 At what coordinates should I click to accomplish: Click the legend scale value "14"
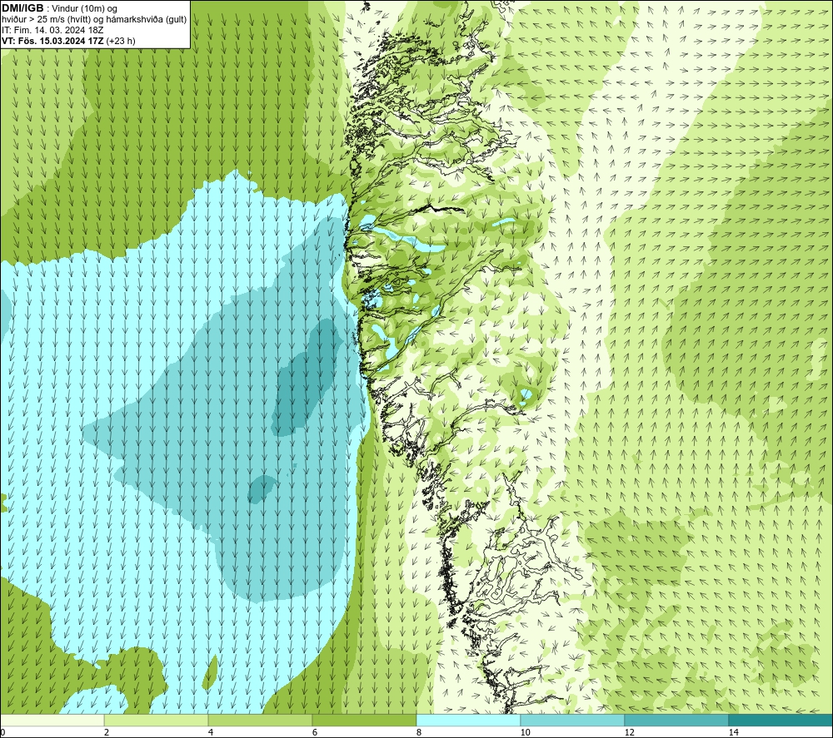point(734,732)
